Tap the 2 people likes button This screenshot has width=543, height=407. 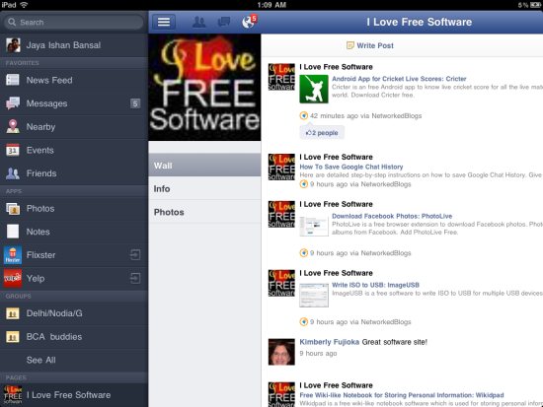tap(322, 132)
